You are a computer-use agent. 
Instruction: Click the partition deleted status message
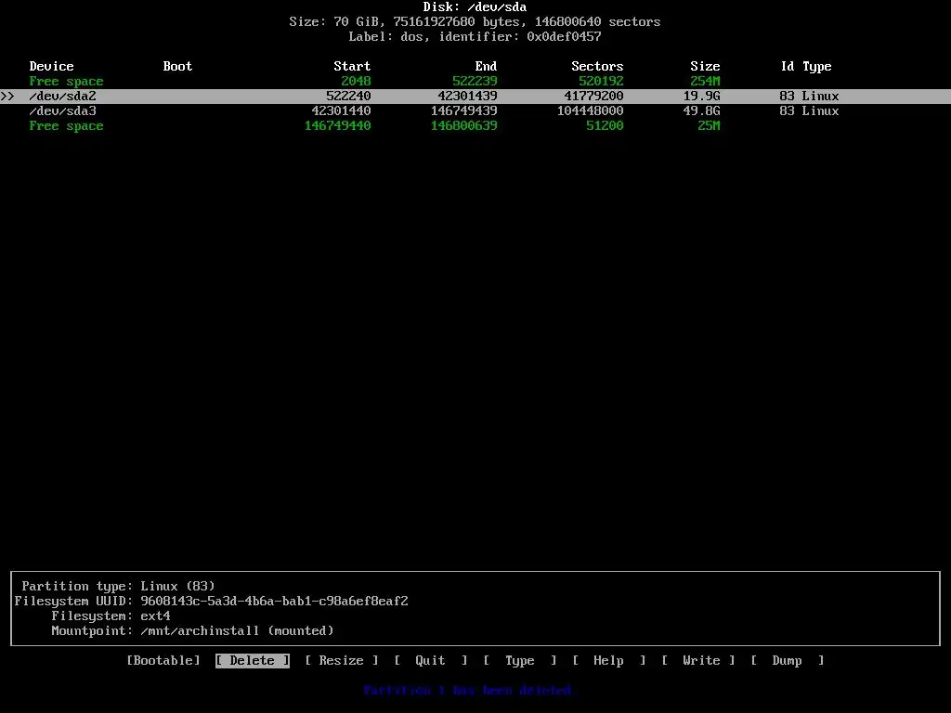coord(471,690)
